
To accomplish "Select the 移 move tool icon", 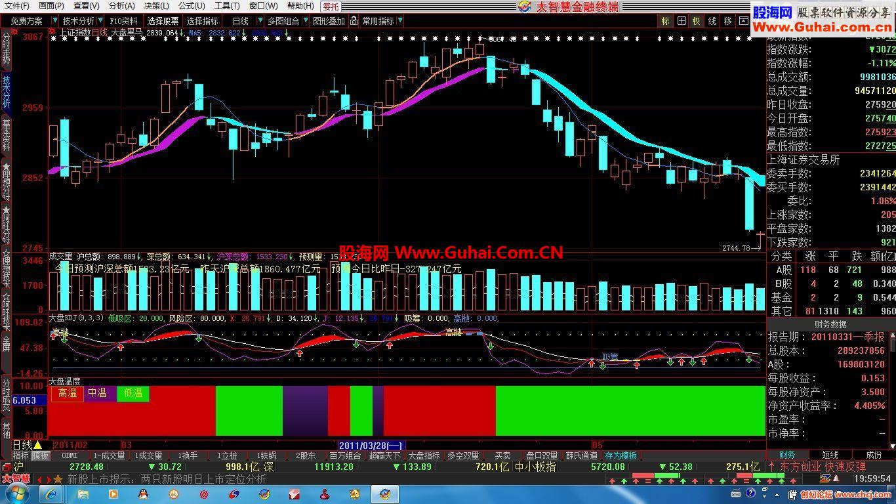I will tap(728, 21).
